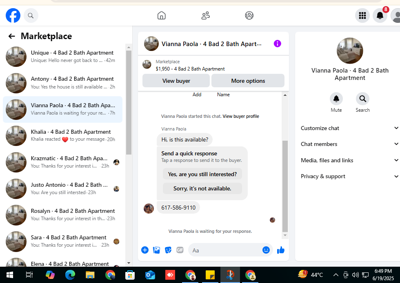400x283 pixels.
Task: Open the Notifications bell with 8 badge
Action: (x=380, y=15)
